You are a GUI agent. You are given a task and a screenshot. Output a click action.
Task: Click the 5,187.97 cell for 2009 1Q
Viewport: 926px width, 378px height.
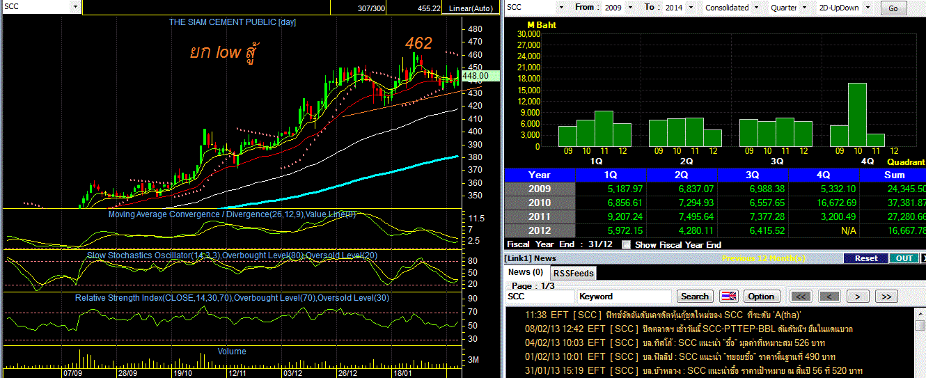coord(611,189)
